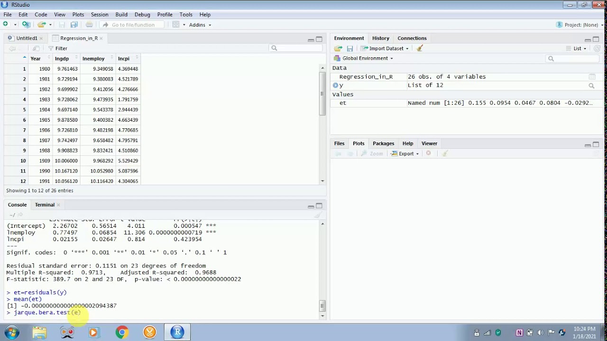Expand the y list object
The image size is (607, 341).
335,85
